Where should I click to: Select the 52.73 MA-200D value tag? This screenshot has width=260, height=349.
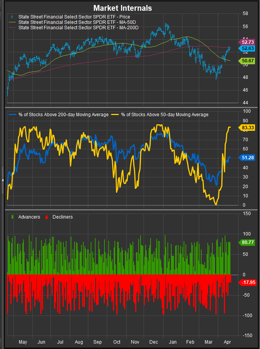(247, 42)
